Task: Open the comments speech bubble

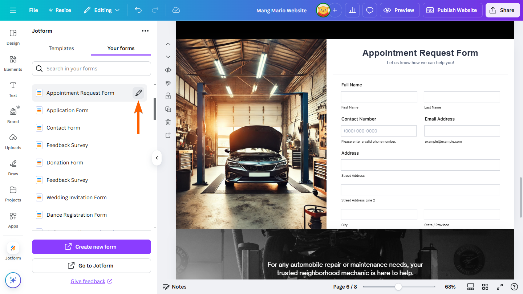Action: coord(370,10)
